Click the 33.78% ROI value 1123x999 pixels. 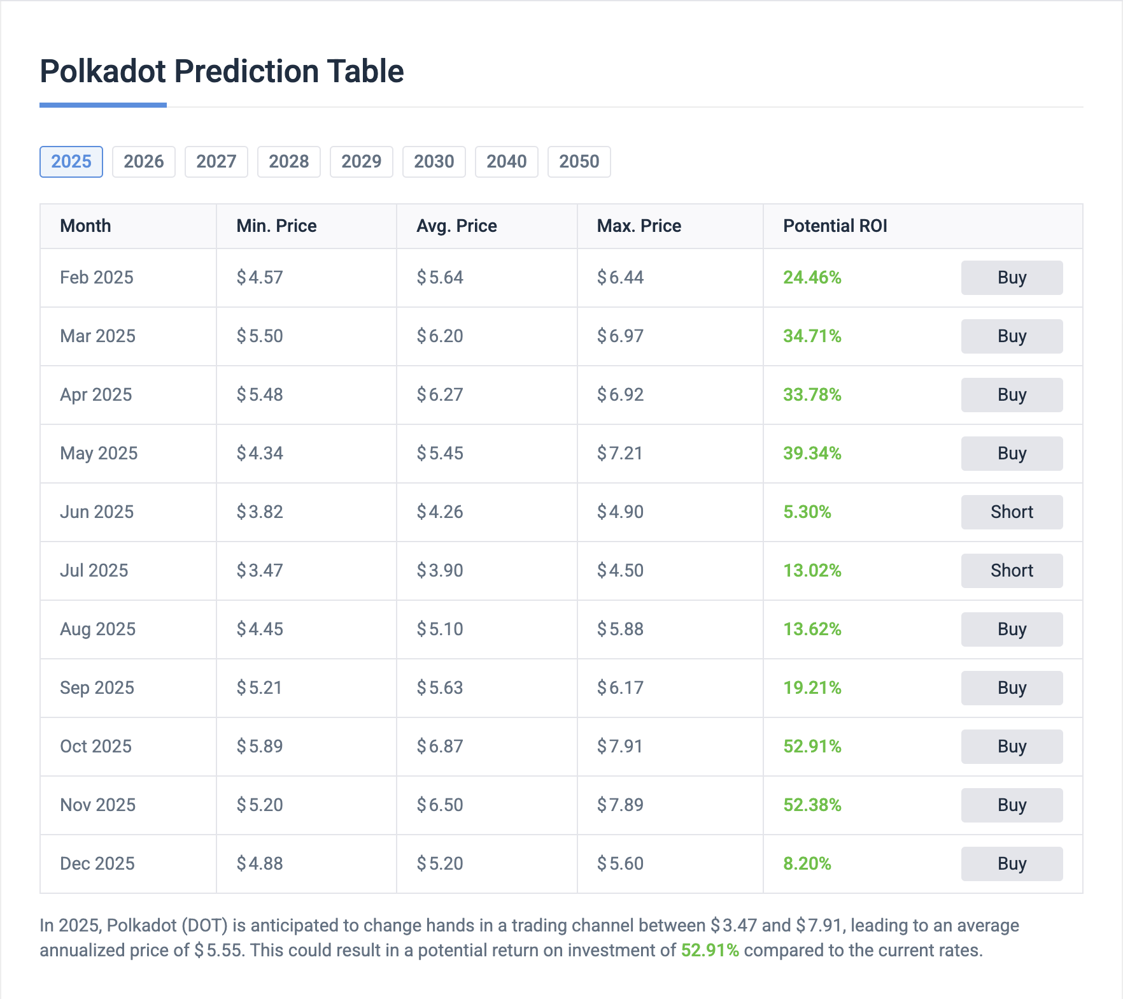pyautogui.click(x=812, y=395)
